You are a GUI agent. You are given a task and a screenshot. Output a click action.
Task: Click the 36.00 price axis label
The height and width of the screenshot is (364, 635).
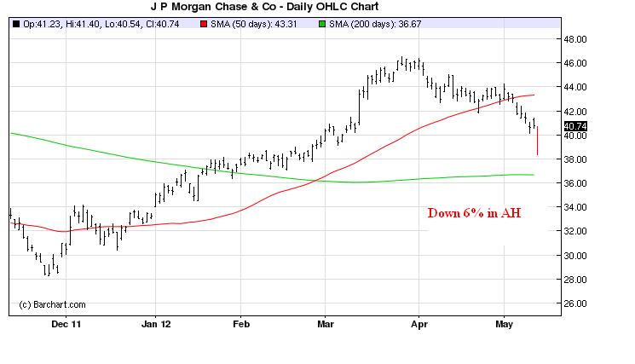(575, 183)
